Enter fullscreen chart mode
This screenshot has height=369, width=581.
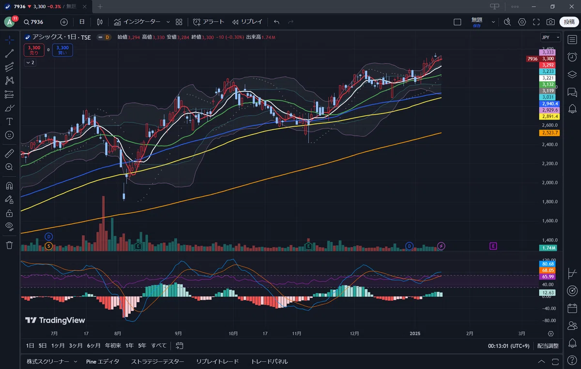point(536,22)
